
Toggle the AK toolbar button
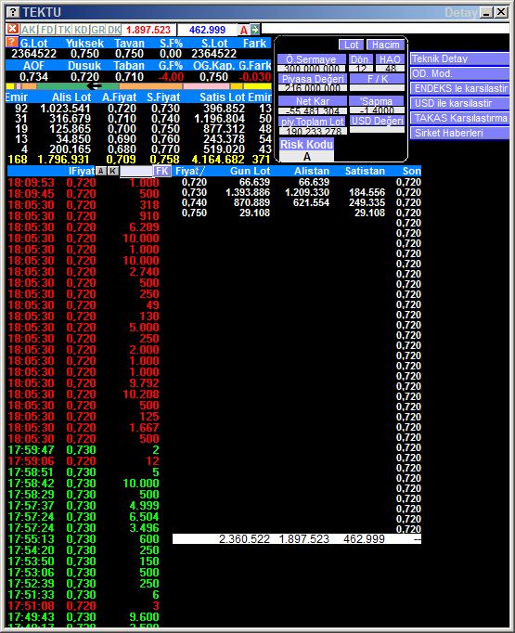[28, 30]
